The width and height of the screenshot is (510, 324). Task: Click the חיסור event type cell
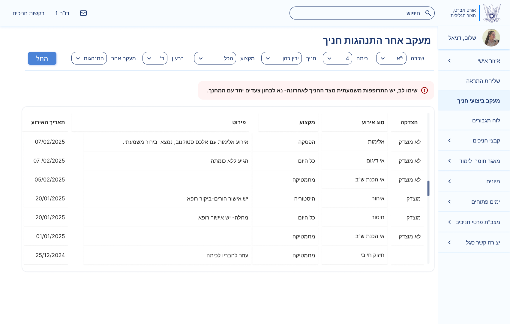point(355,217)
